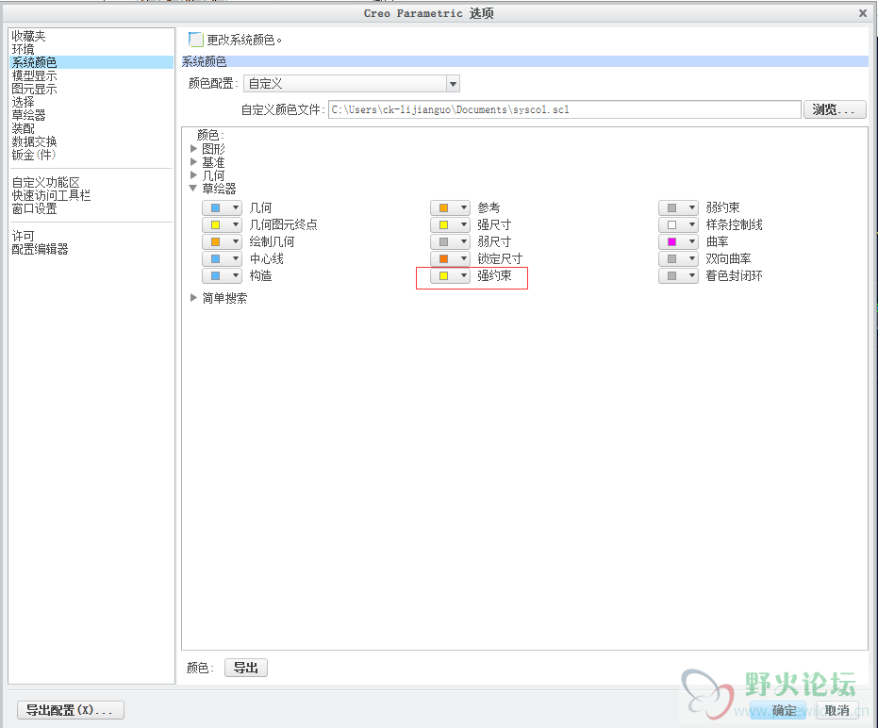Collapse the 草绘器 color group
This screenshot has height=728, width=878.
click(193, 189)
